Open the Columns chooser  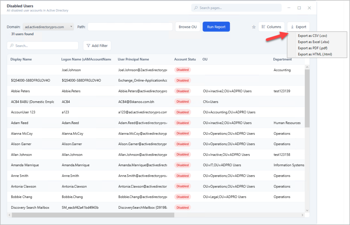271,27
